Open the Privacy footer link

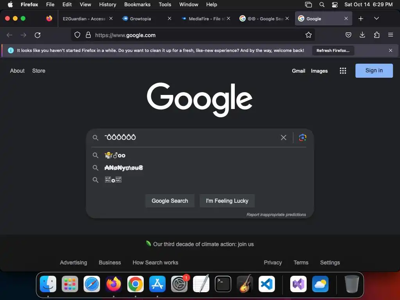(x=273, y=262)
